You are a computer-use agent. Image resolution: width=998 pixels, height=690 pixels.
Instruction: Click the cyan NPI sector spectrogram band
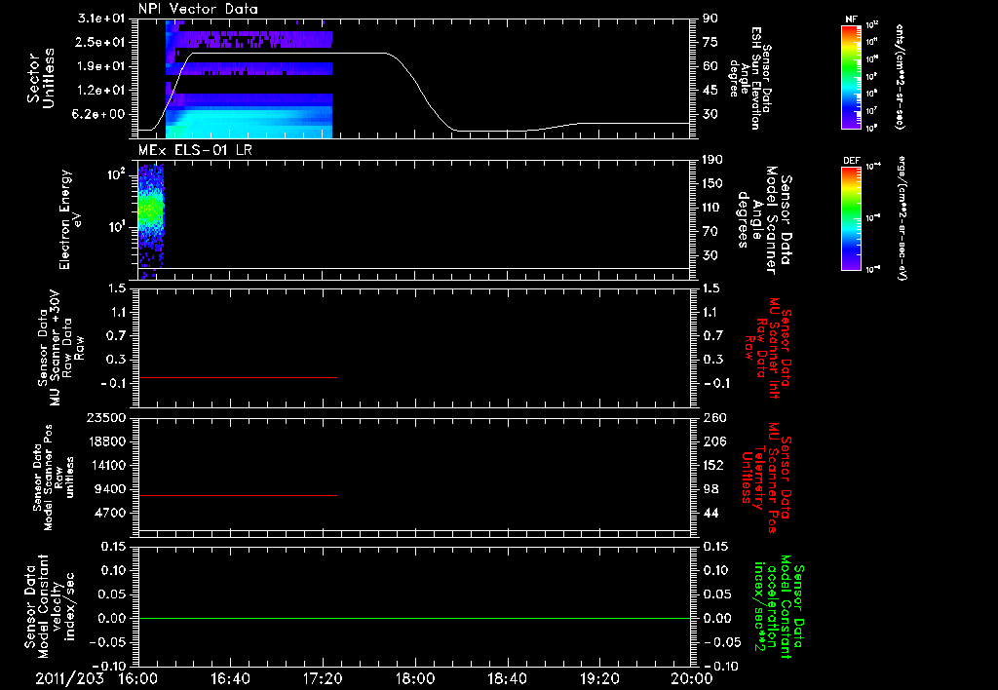[x=249, y=124]
